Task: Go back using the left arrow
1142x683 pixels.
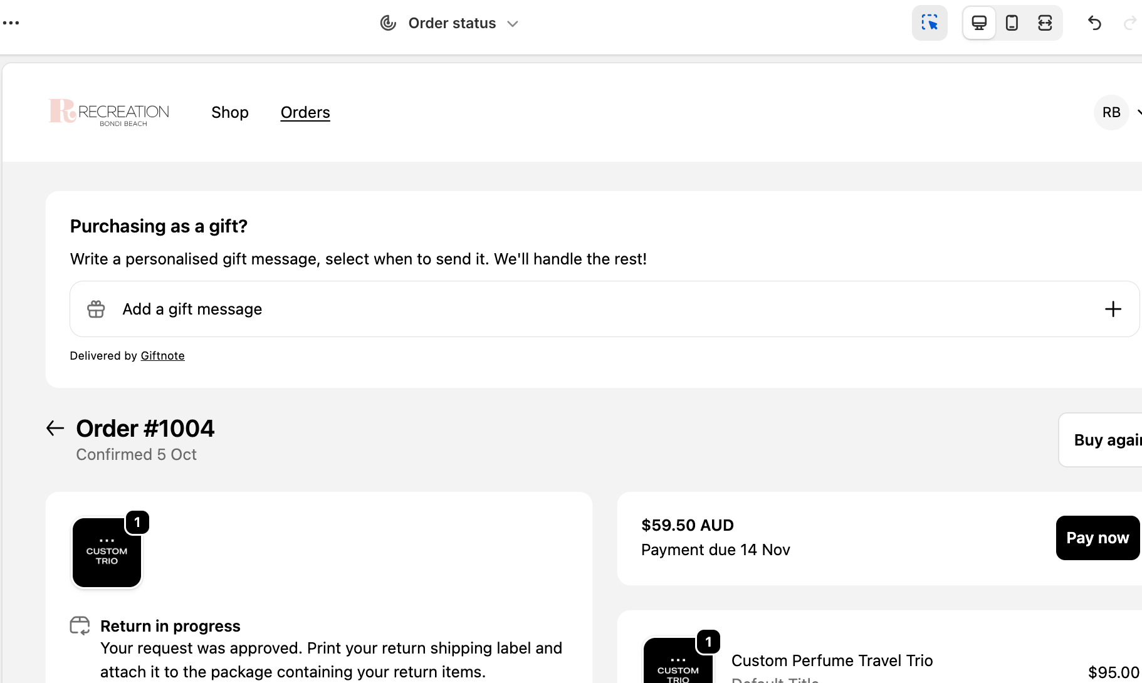Action: pos(55,429)
